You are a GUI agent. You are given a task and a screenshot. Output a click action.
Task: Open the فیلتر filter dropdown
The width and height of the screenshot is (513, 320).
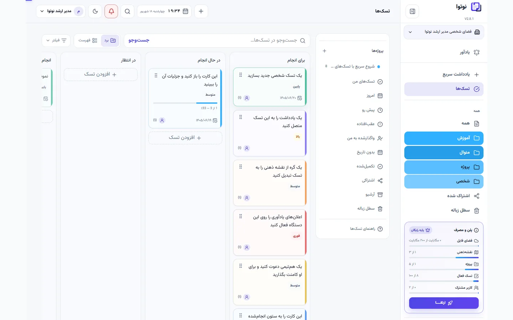(56, 41)
